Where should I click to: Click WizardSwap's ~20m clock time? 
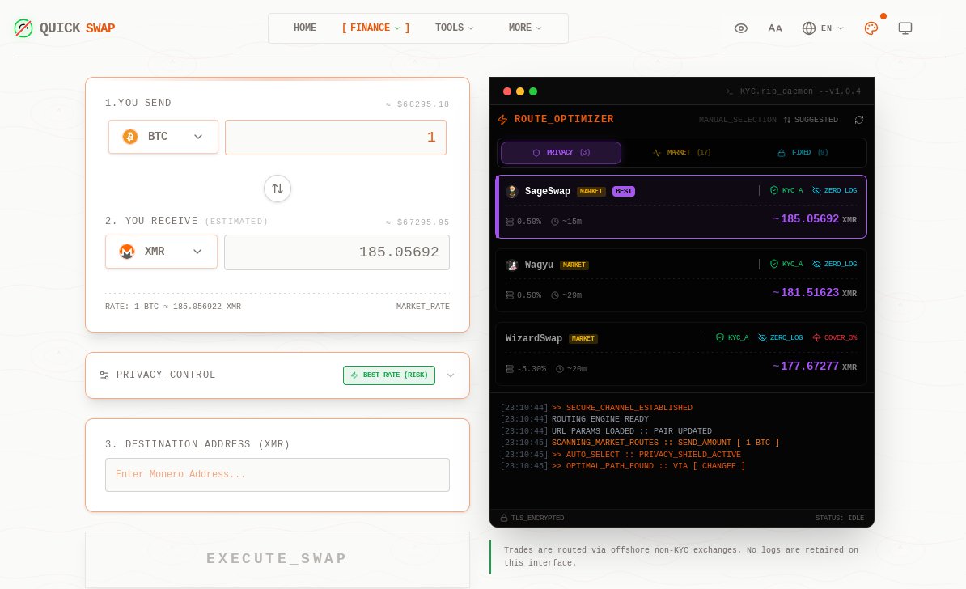[x=571, y=369]
